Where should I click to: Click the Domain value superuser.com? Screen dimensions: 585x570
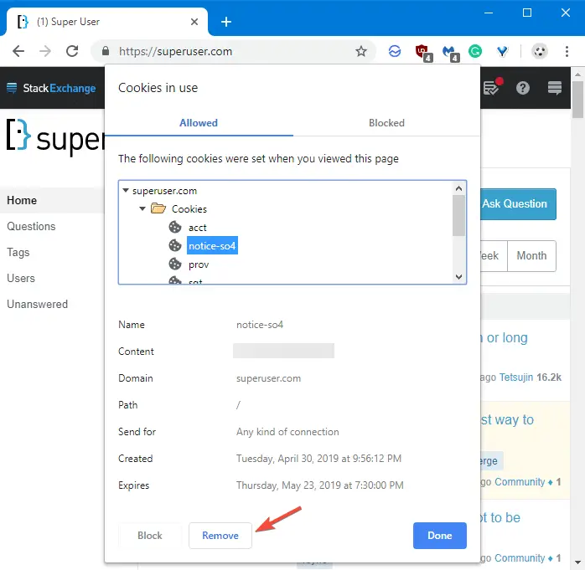click(268, 378)
